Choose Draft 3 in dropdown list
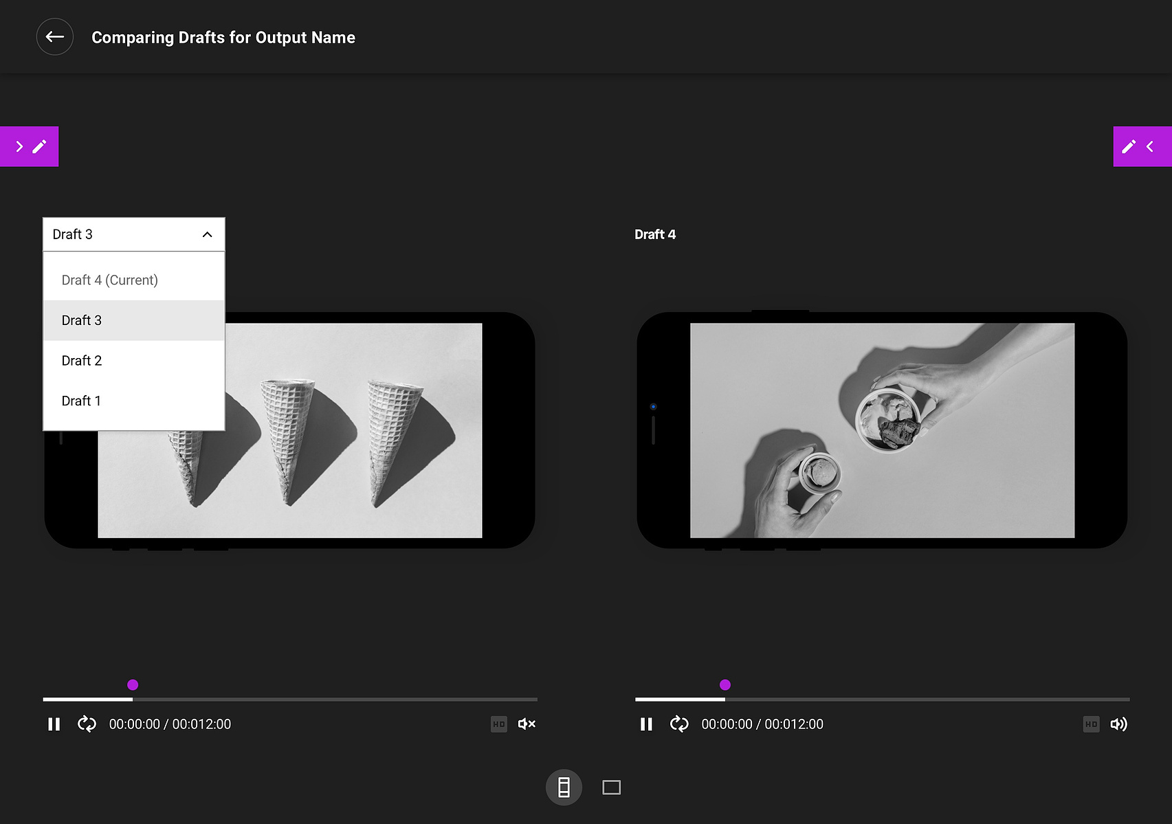Viewport: 1172px width, 824px height. tap(134, 320)
